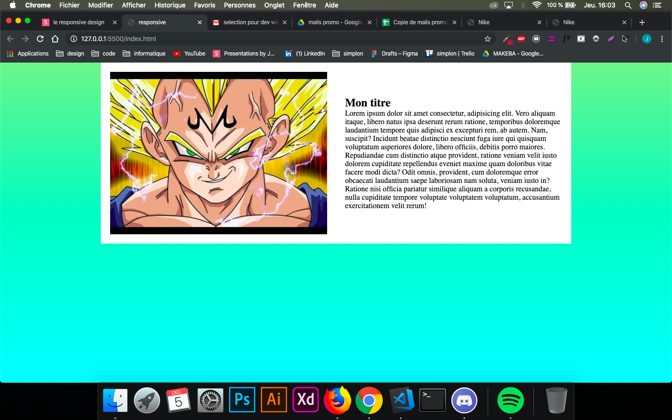The height and width of the screenshot is (420, 672).
Task: Open the 'informatique' bookmarks folder
Action: (144, 54)
